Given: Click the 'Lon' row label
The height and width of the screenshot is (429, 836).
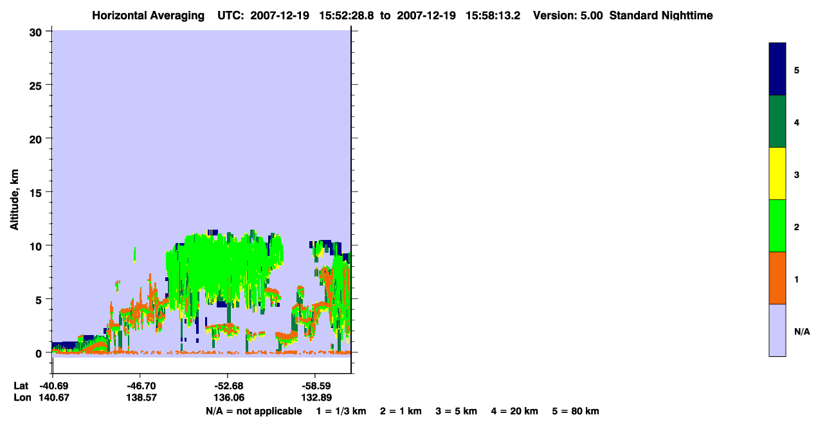Looking at the screenshot, I should click(21, 397).
